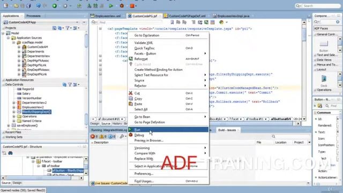Click the Make project build icon

coord(90,6)
